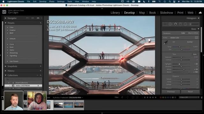Switch to the Library module
This screenshot has width=204, height=114.
click(x=115, y=13)
